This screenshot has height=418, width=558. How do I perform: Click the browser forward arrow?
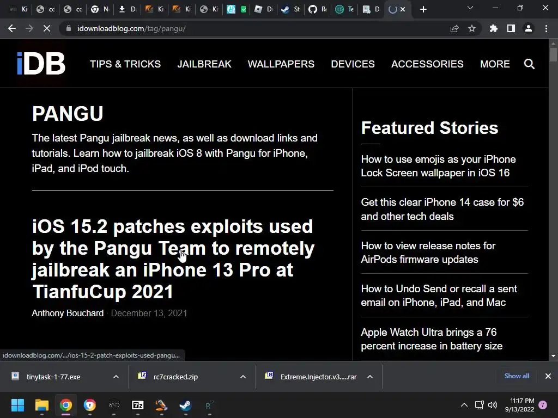[29, 28]
